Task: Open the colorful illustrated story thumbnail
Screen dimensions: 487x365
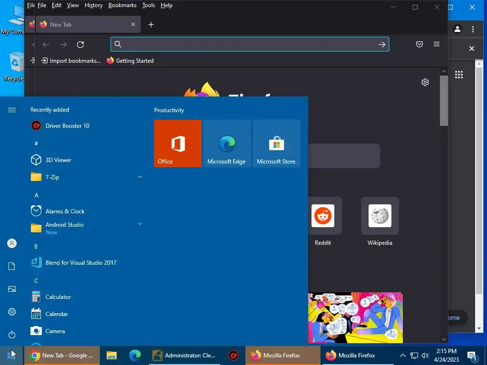Action: click(x=355, y=317)
